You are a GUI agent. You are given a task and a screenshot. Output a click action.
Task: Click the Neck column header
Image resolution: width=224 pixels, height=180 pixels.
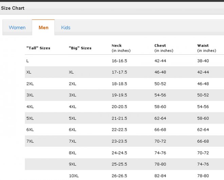point(116,45)
